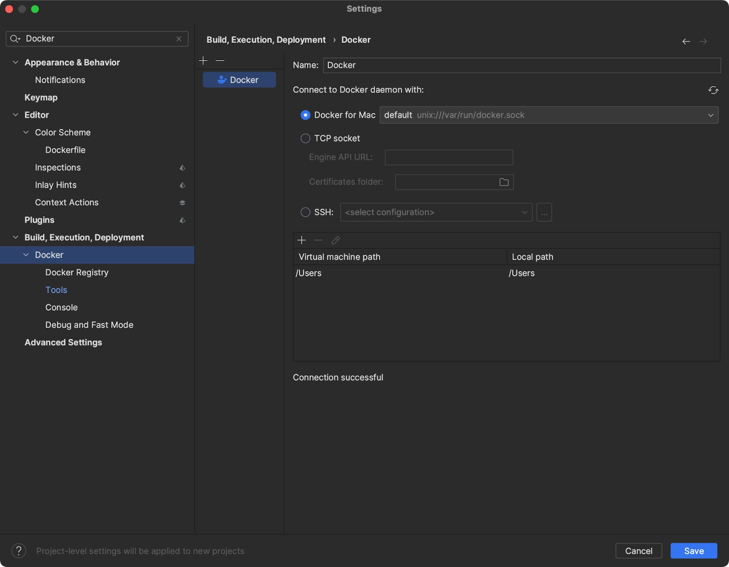Click the Save button
The image size is (729, 567).
(694, 551)
